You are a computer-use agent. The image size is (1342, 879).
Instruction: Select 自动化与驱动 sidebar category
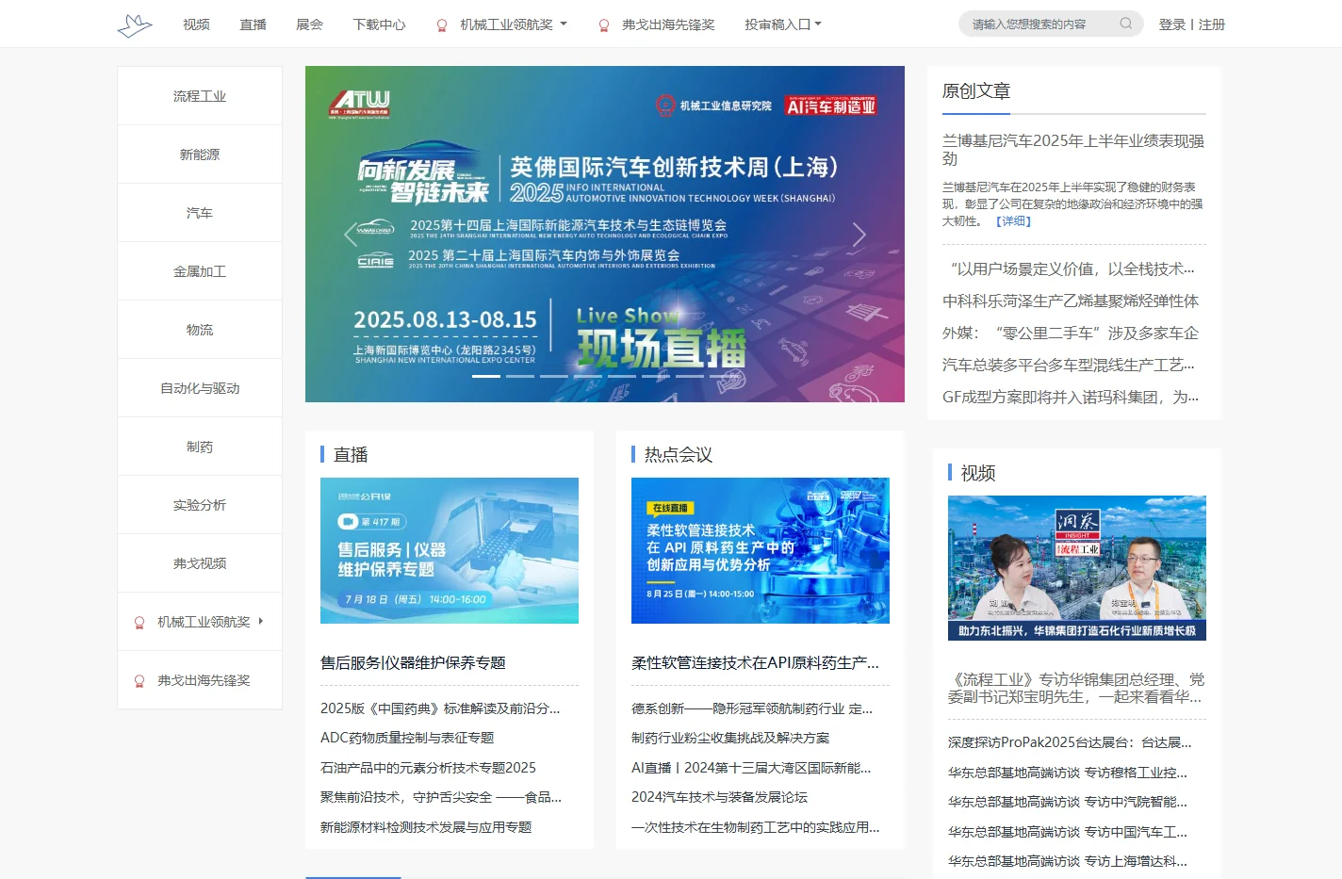coord(200,388)
